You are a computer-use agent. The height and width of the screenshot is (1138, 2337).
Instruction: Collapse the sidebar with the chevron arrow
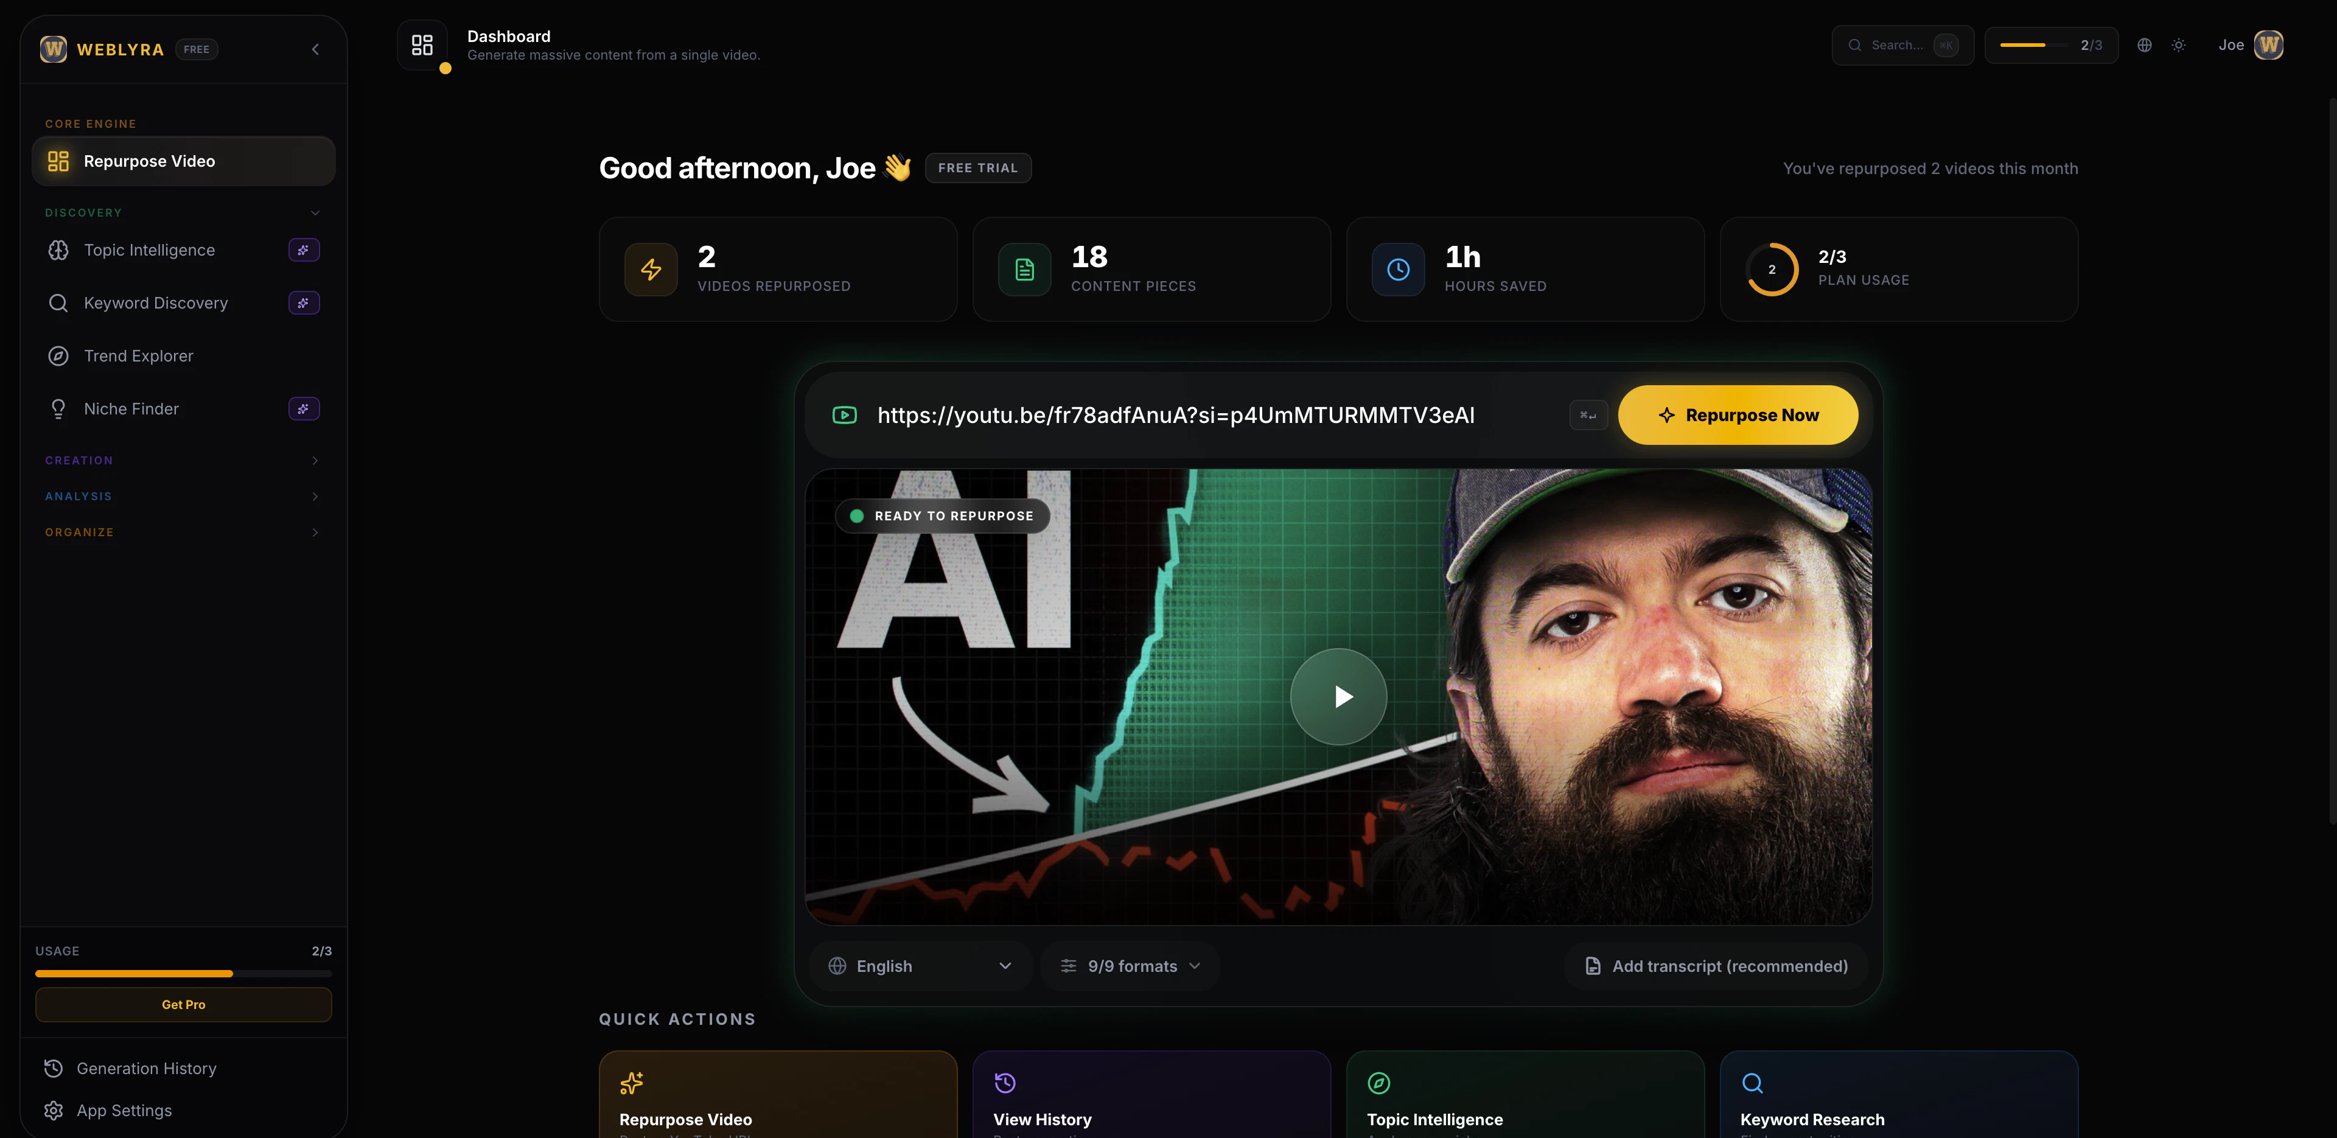click(x=316, y=49)
